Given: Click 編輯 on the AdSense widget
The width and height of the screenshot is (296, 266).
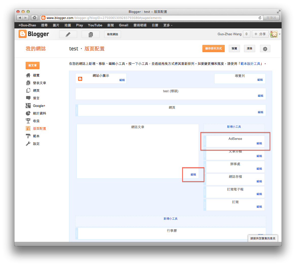Looking at the screenshot, I should [259, 143].
